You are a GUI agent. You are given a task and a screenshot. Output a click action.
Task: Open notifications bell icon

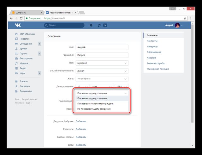[x=91, y=25]
